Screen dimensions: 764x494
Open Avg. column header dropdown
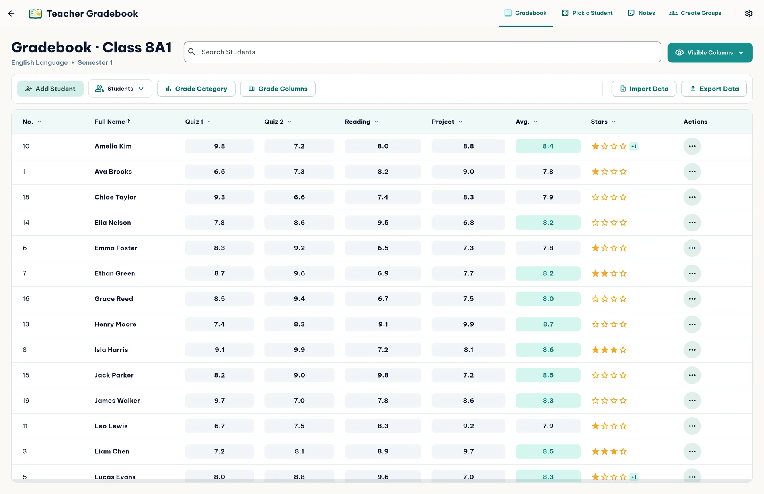pos(536,122)
